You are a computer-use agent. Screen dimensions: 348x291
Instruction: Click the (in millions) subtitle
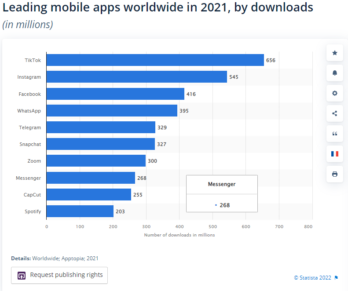click(28, 25)
